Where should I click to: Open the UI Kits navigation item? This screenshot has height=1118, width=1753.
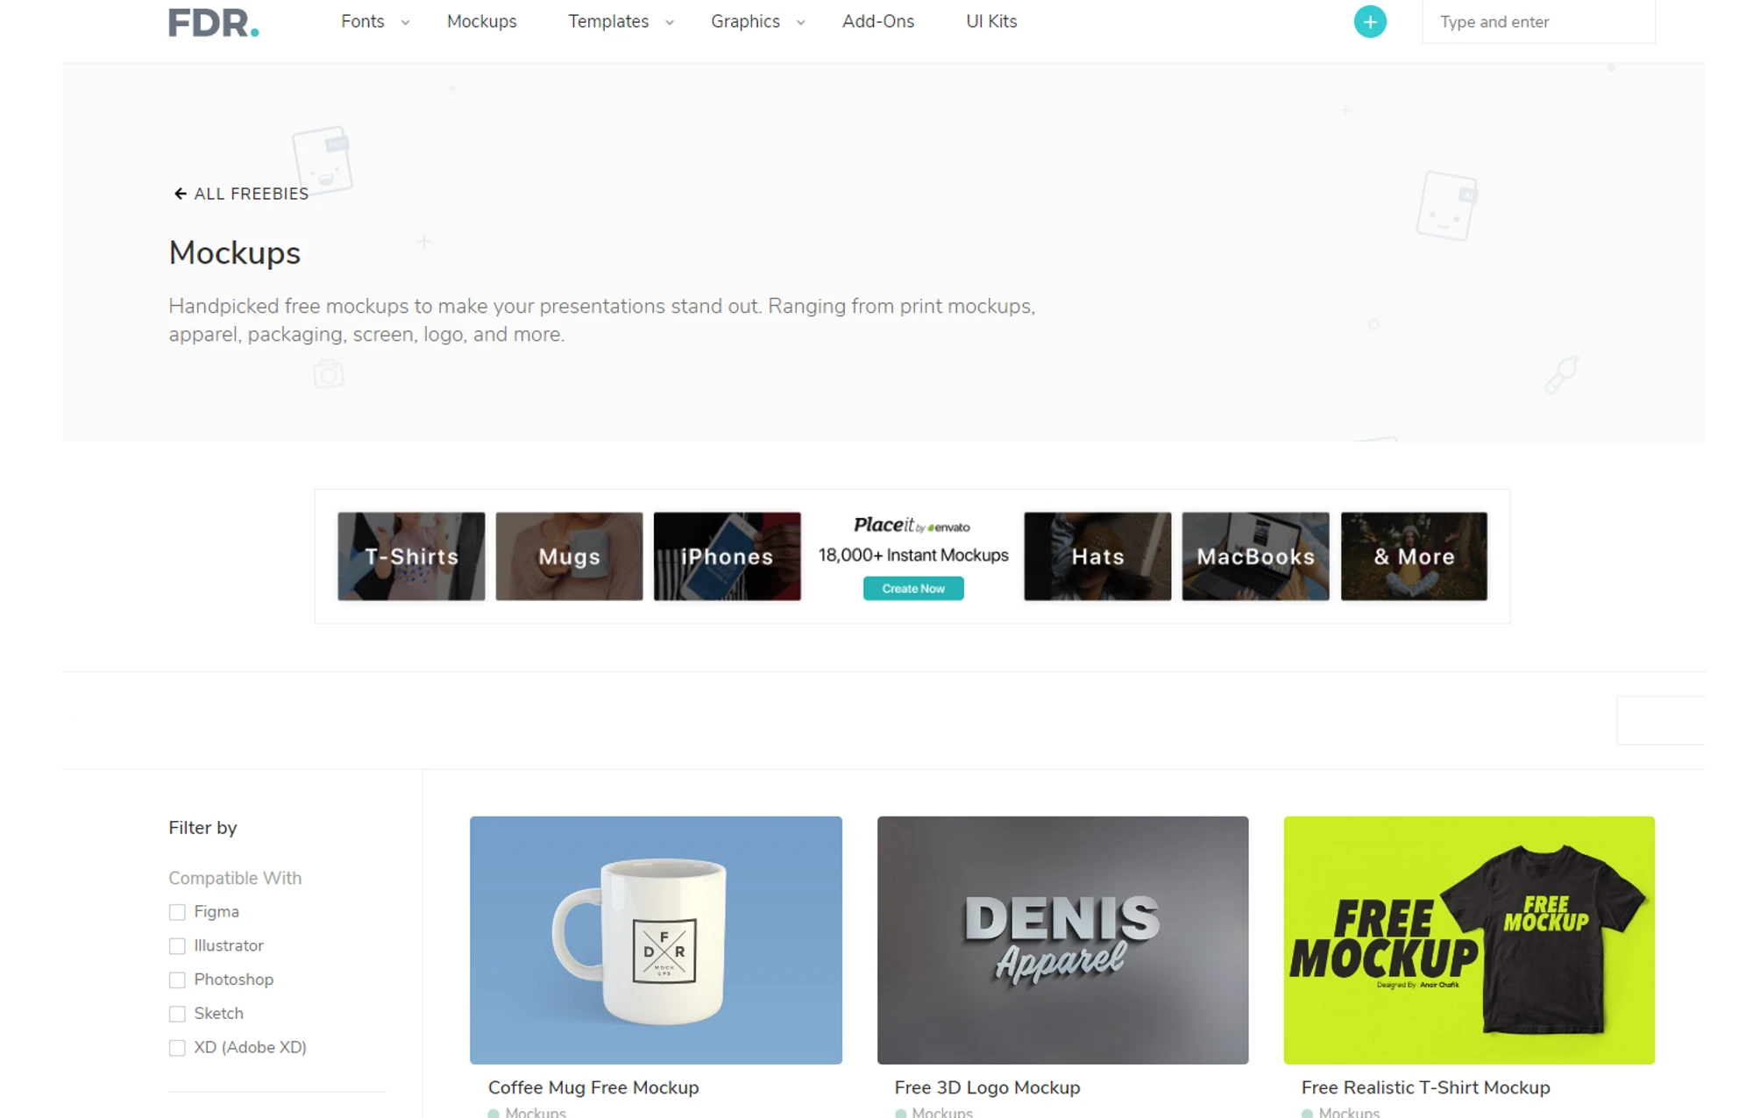990,21
